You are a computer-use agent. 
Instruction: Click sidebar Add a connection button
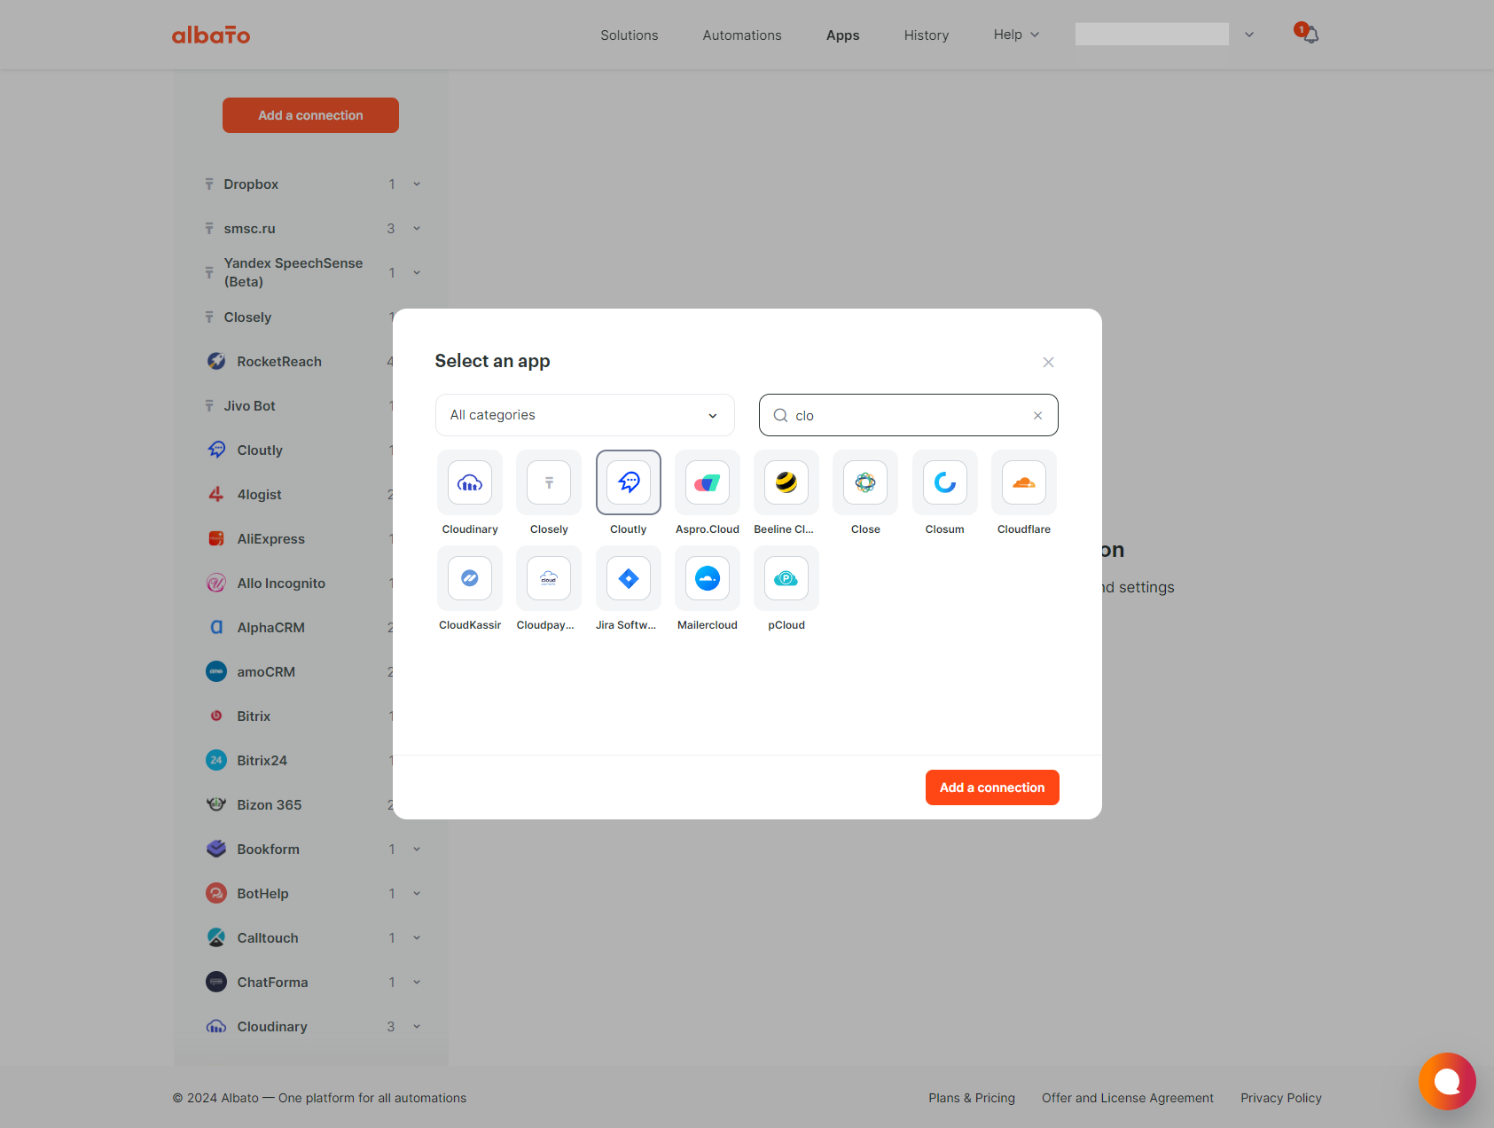pyautogui.click(x=310, y=115)
